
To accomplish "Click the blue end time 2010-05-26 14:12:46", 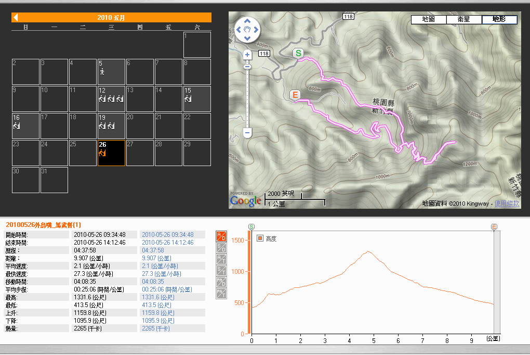I will [168, 243].
